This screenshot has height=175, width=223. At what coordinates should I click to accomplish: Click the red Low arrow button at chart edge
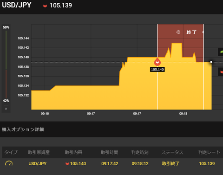[x=221, y=72]
